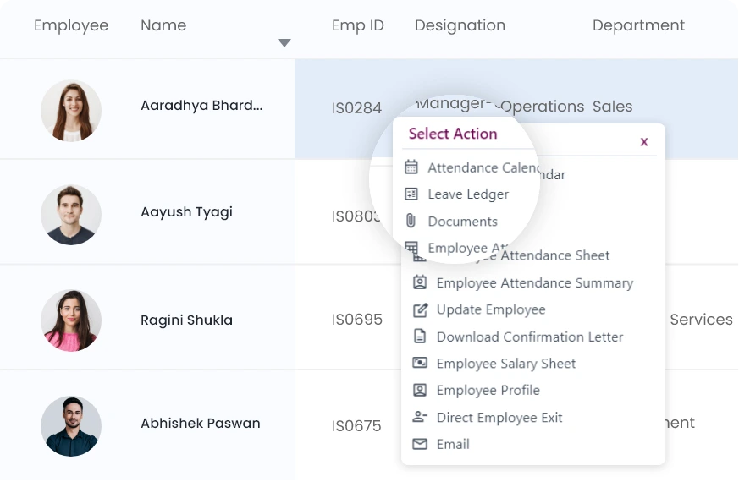The image size is (739, 482).
Task: Click employee ID IS0695 cell
Action: click(356, 320)
